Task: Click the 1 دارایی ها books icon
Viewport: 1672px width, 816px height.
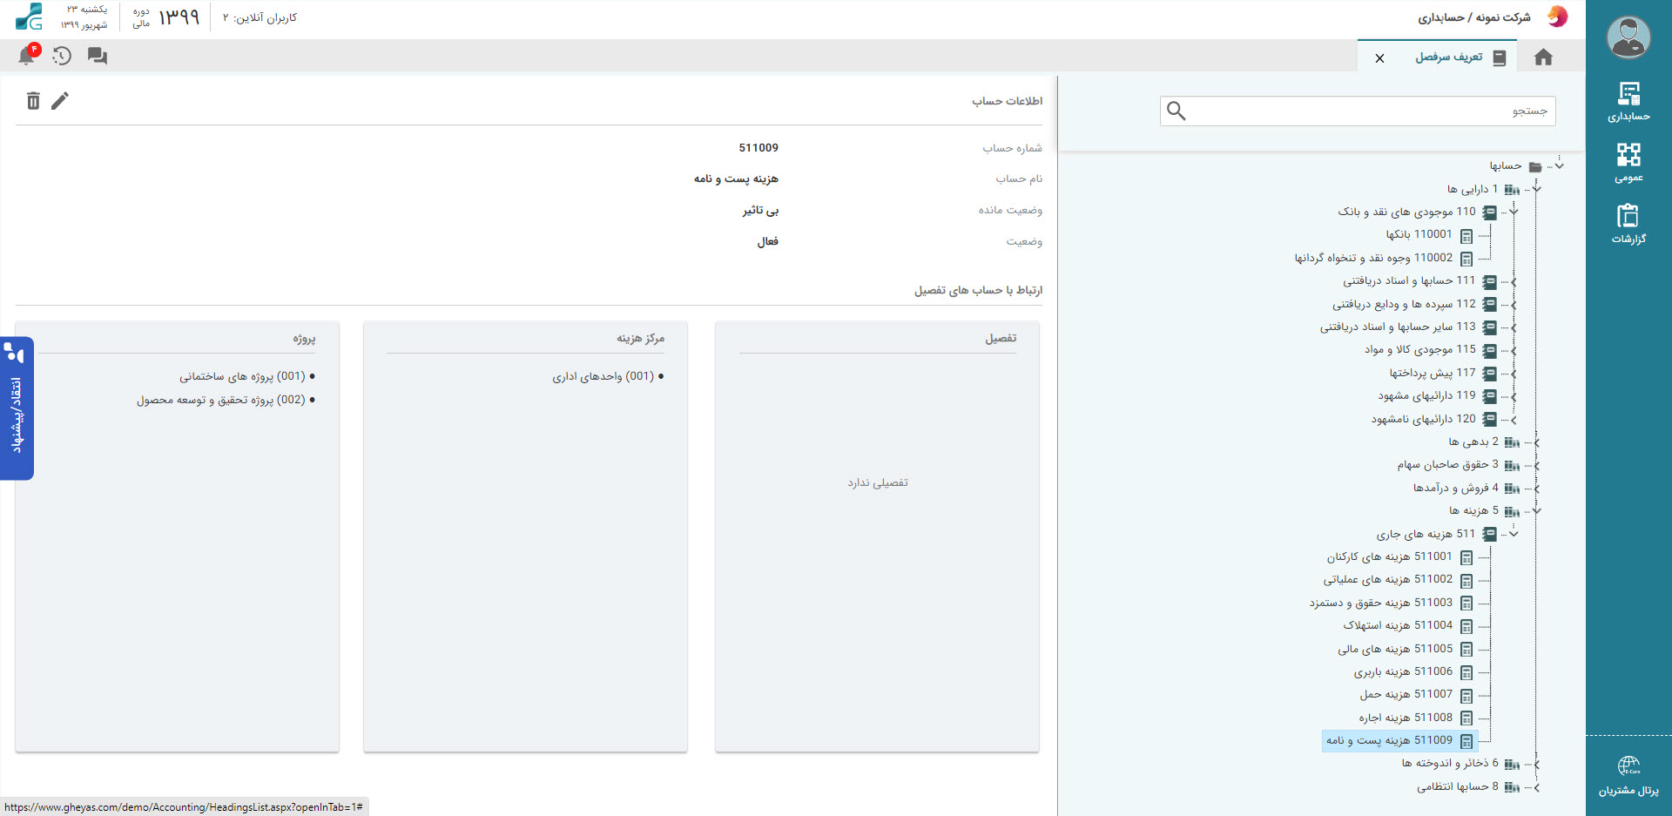Action: pyautogui.click(x=1512, y=189)
